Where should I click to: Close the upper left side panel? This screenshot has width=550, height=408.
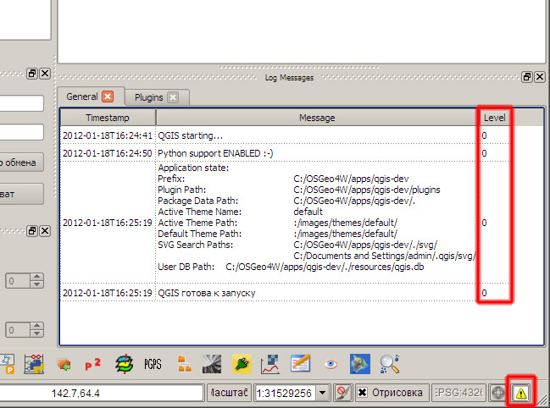click(45, 74)
